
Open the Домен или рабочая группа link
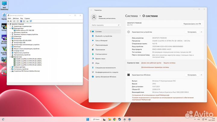click(x=151, y=63)
